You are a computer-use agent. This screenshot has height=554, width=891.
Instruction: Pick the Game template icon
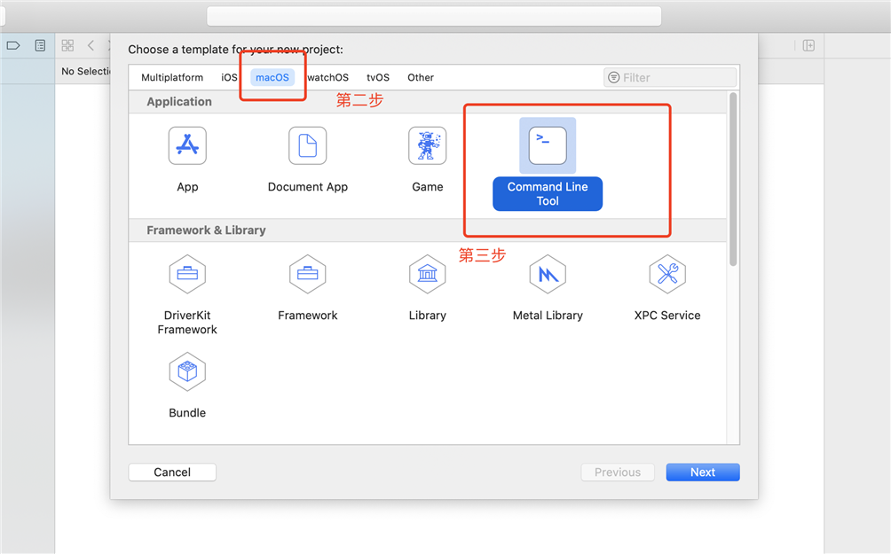click(428, 146)
